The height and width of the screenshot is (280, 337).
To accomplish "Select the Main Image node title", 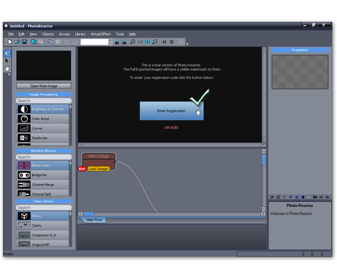I will [x=99, y=156].
